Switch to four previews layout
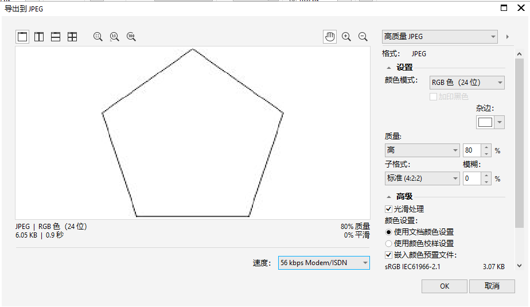Screen dimensions: 530x307 tap(72, 37)
